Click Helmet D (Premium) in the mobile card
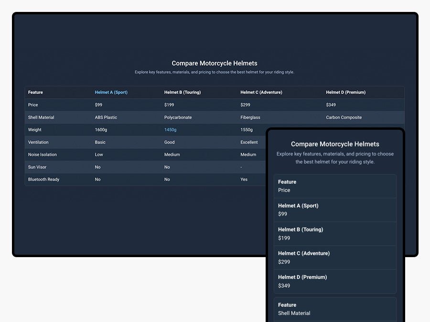 (302, 277)
